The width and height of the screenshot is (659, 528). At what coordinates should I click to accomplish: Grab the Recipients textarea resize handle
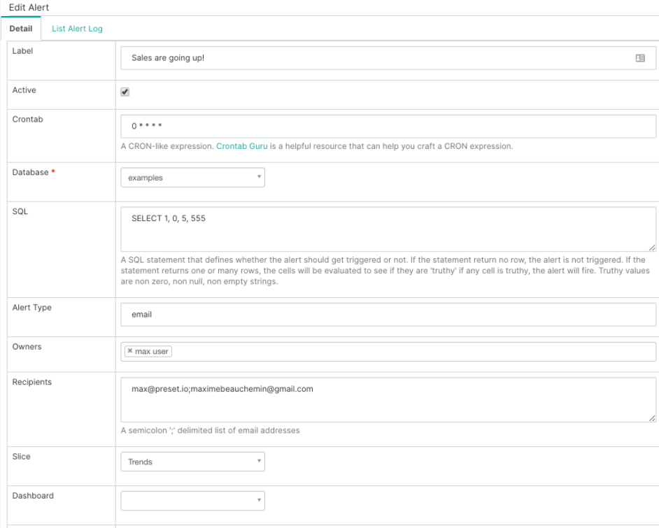point(652,418)
